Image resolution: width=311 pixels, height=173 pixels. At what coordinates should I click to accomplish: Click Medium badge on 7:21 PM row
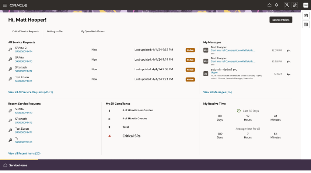point(190,79)
